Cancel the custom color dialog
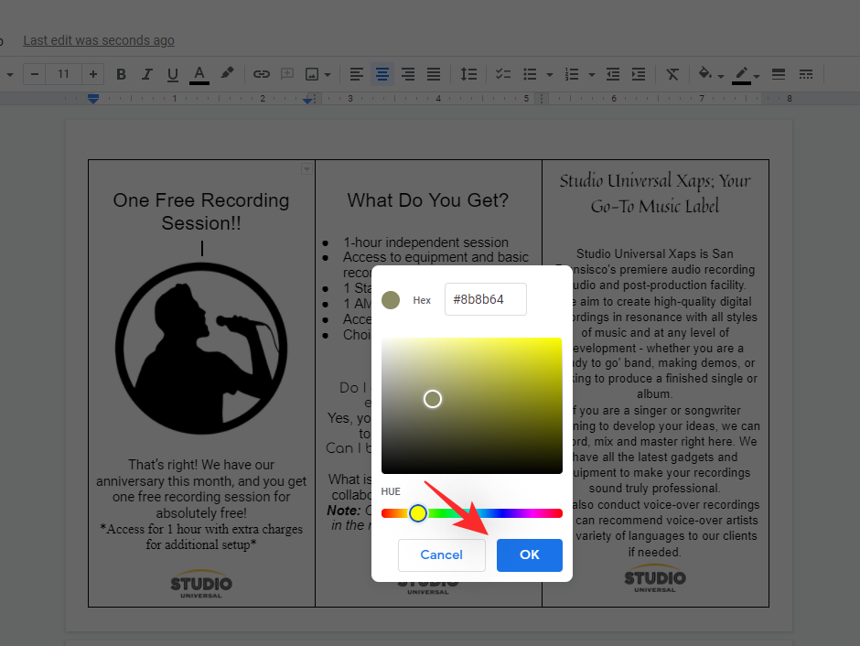The height and width of the screenshot is (646, 860). click(442, 554)
